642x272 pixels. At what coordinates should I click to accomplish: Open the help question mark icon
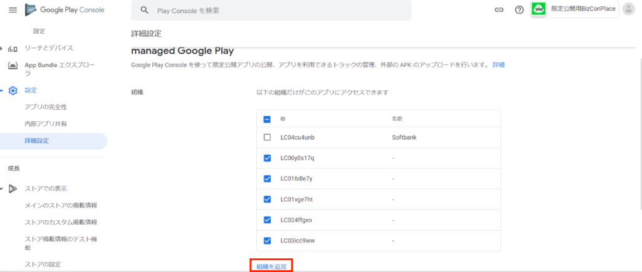tap(519, 10)
